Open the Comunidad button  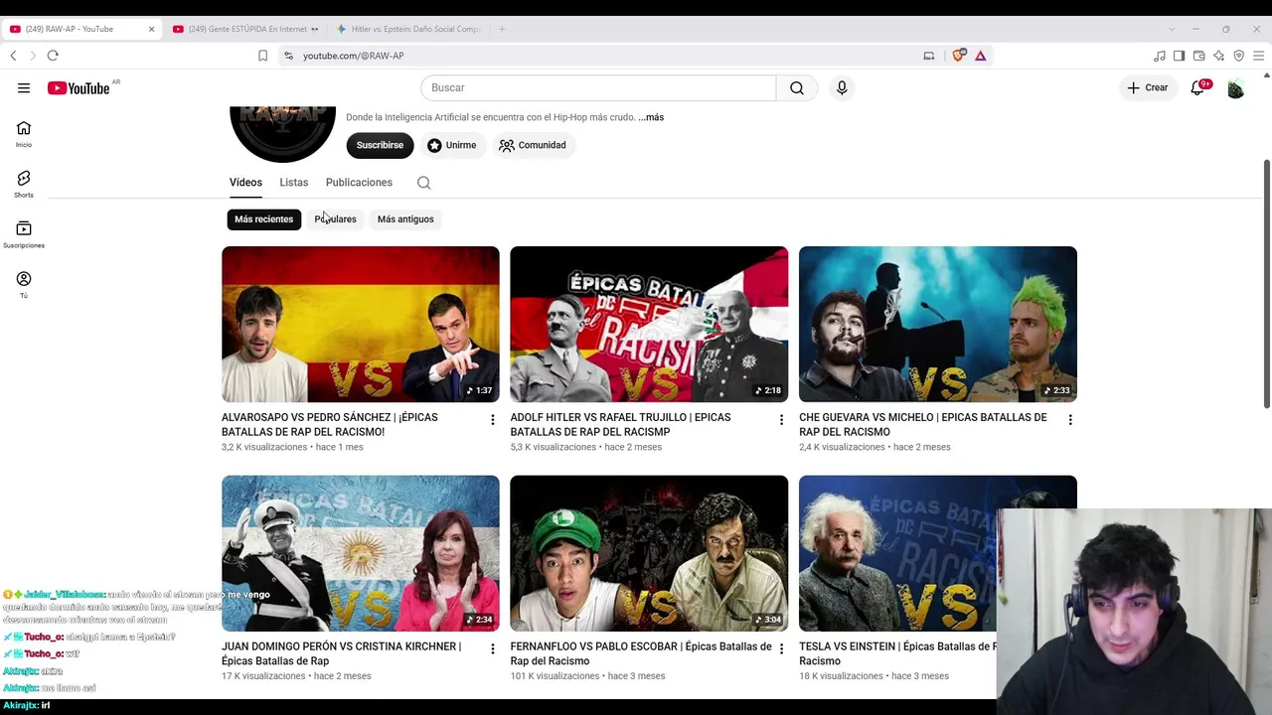(533, 145)
